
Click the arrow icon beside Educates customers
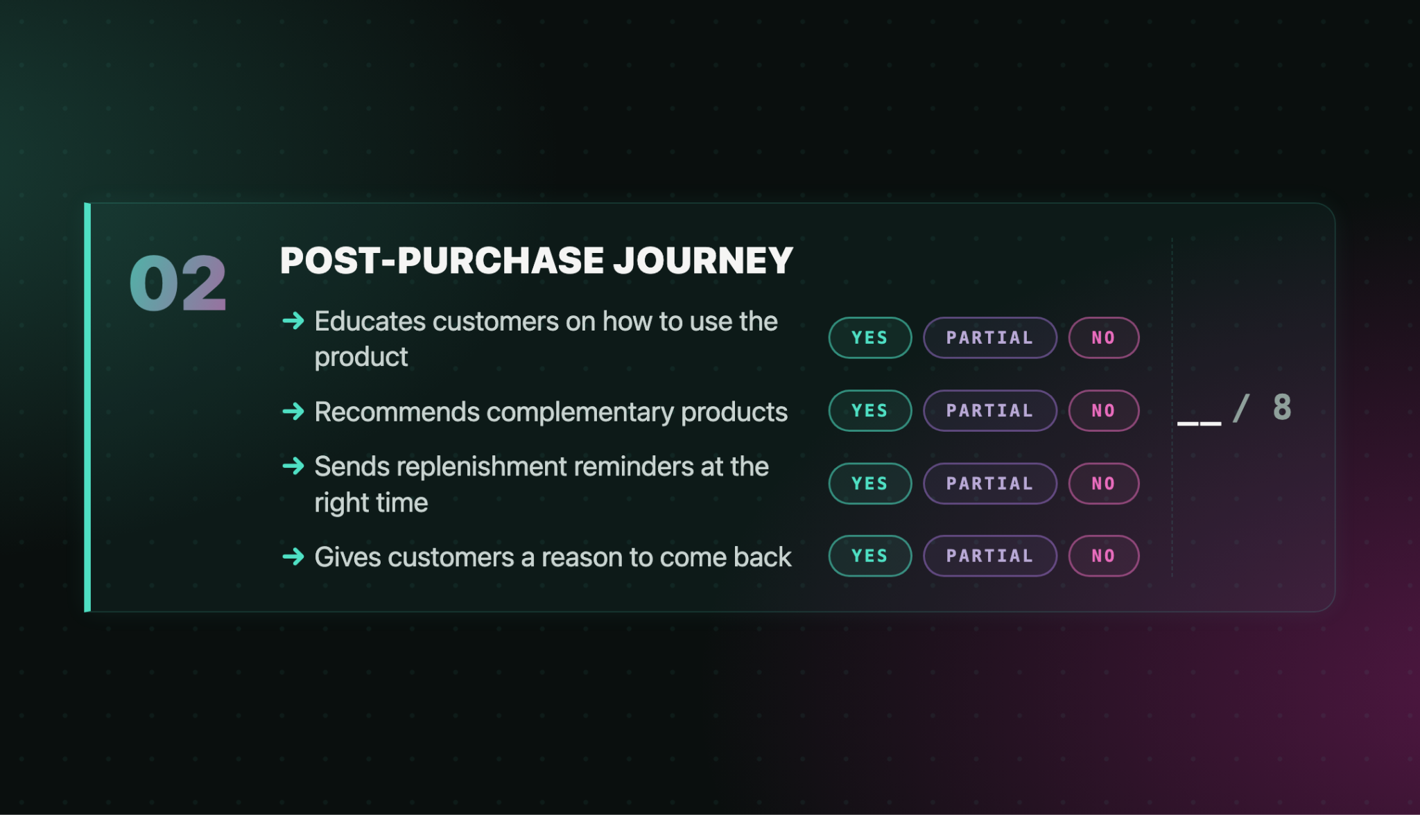point(293,321)
